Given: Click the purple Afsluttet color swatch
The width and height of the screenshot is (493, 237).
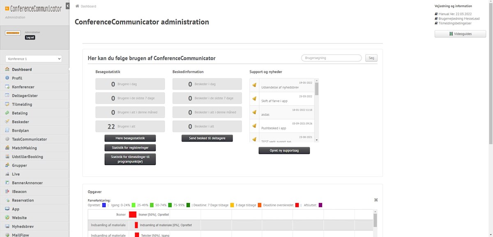Looking at the screenshot, I should 320,205.
